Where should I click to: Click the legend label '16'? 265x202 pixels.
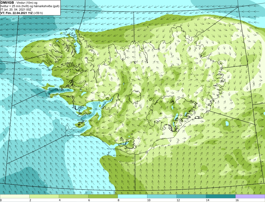tap(237, 200)
